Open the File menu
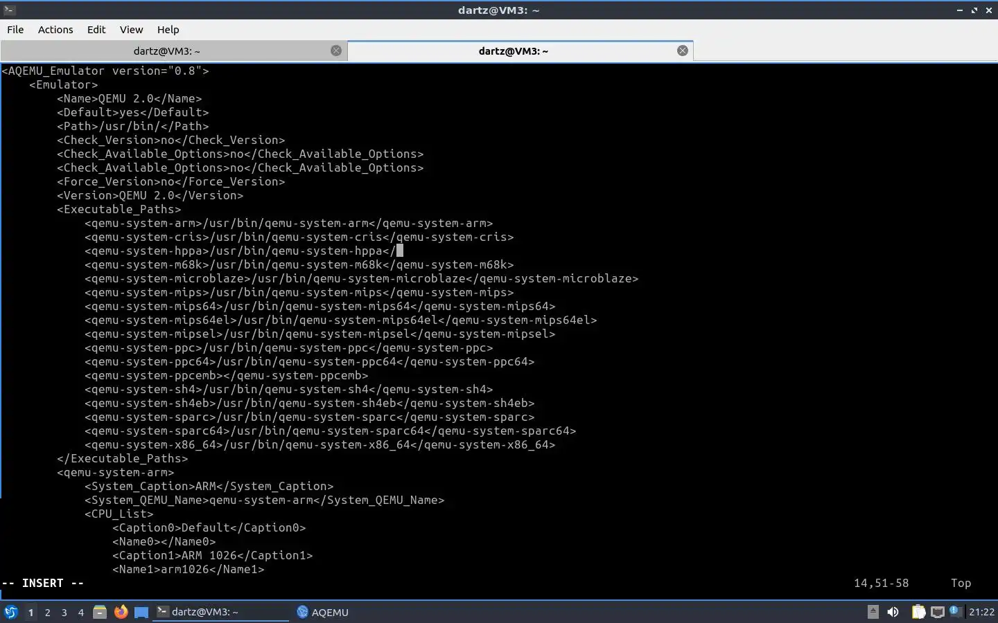Screen dimensions: 998x623 [x=15, y=30]
